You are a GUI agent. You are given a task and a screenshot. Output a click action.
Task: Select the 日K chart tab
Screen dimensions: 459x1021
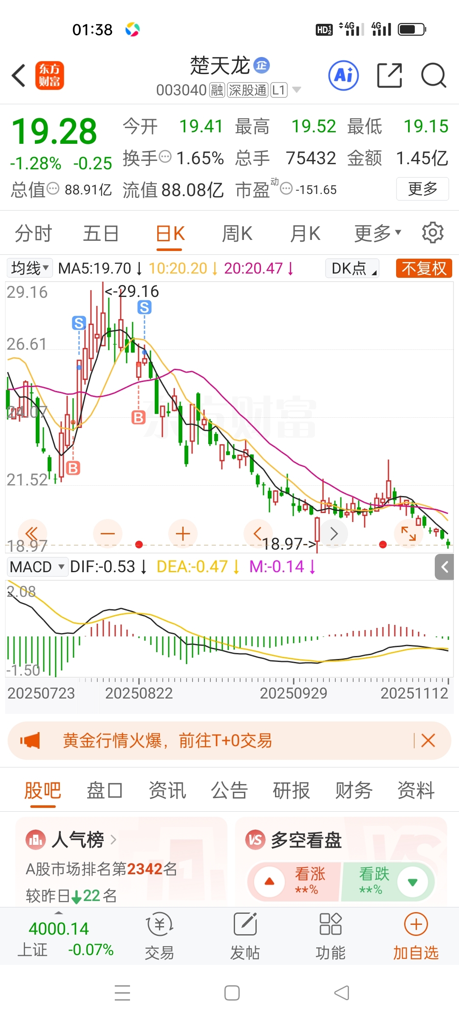point(170,234)
